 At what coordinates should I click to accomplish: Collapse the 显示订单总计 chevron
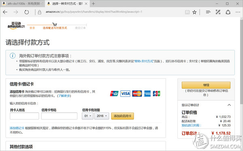[x=229, y=105]
